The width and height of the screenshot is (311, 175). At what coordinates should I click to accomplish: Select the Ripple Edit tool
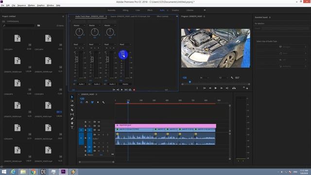click(x=72, y=105)
